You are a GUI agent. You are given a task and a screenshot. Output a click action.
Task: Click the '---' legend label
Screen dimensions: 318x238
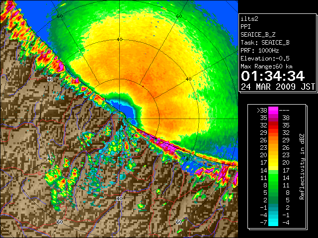284,111
